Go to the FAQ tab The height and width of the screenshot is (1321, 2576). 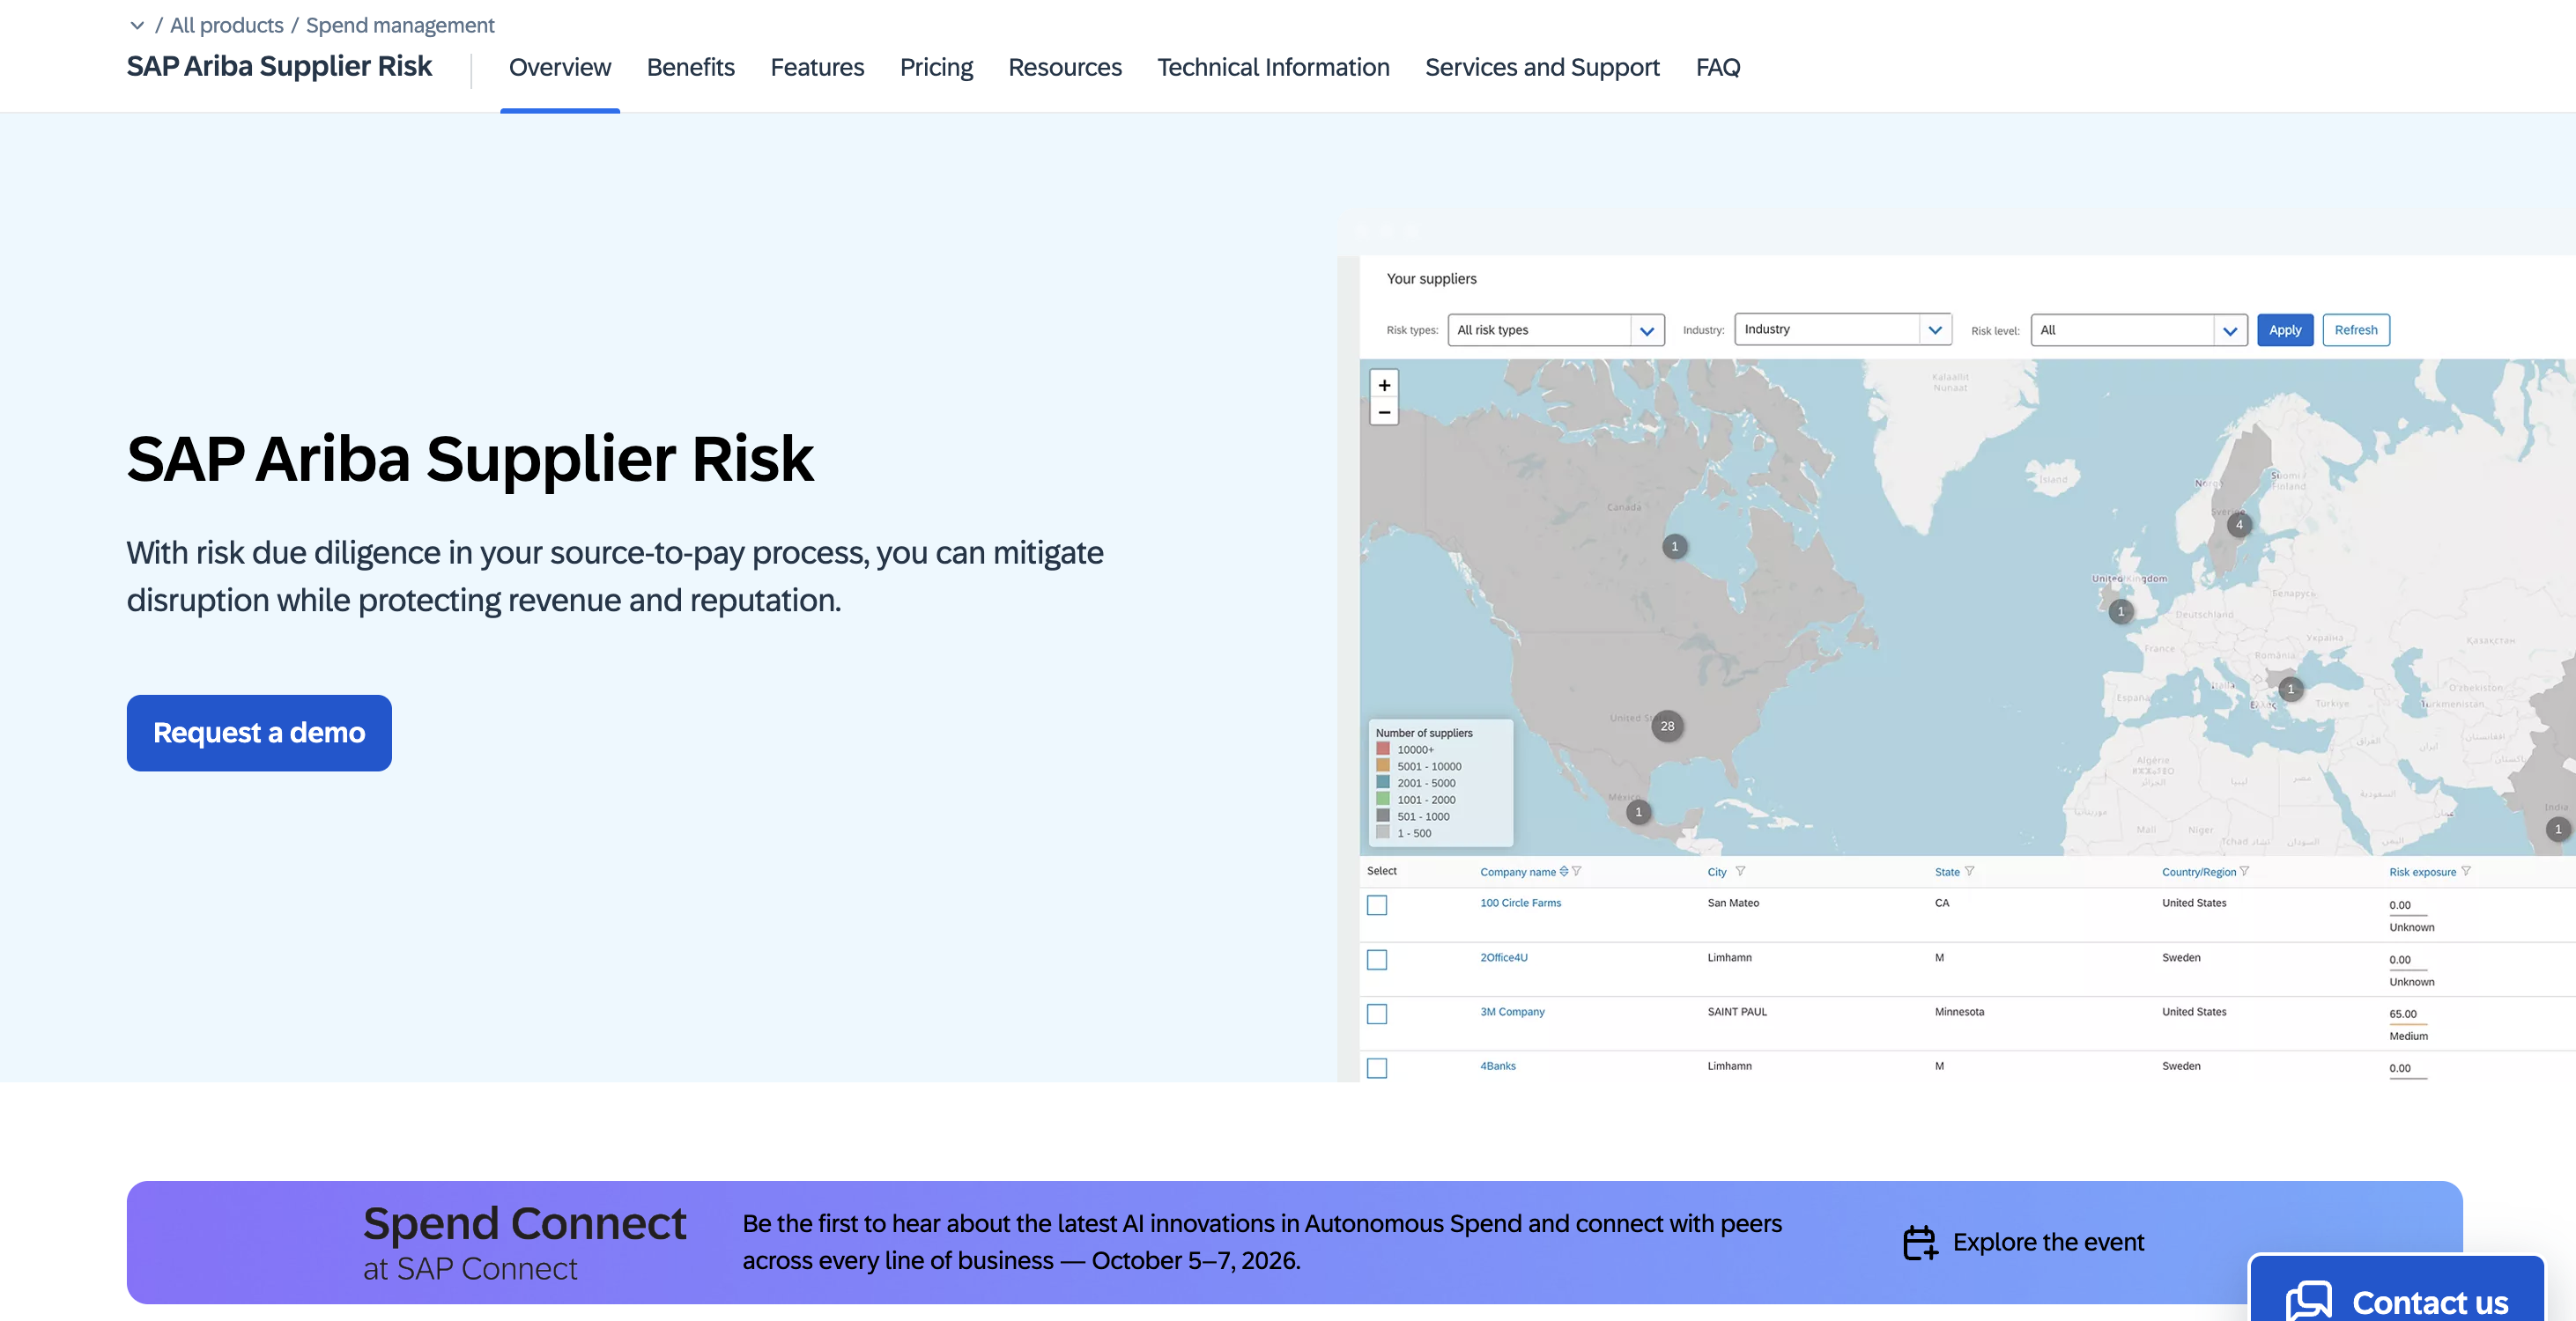tap(1718, 67)
